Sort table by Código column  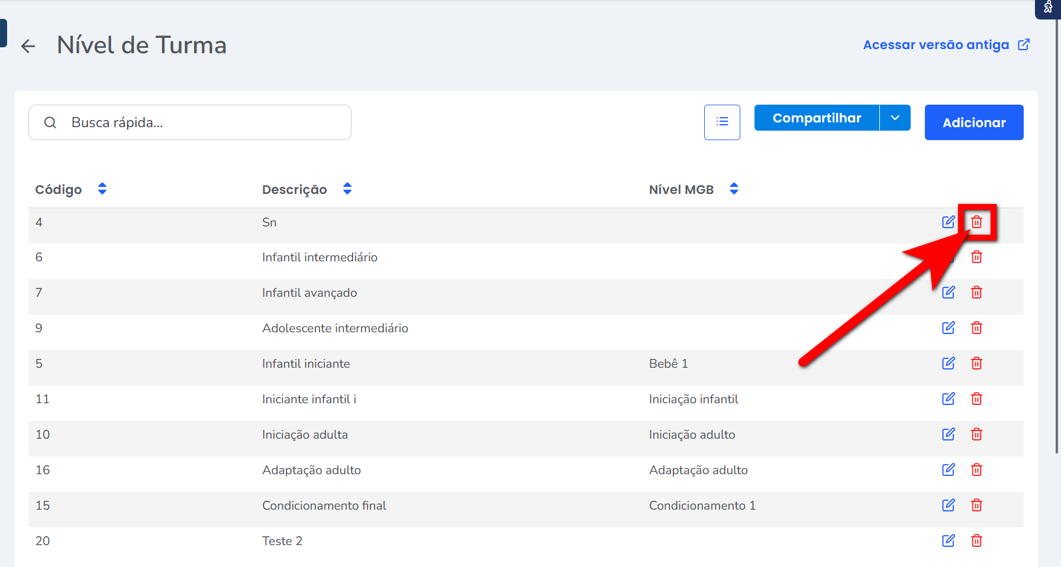point(102,189)
